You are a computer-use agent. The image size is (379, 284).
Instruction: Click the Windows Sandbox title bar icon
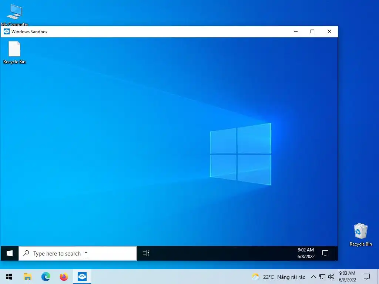pos(7,32)
